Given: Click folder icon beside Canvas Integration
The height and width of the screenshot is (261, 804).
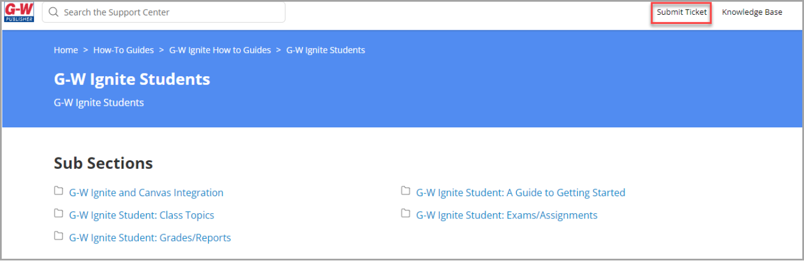Looking at the screenshot, I should [59, 191].
